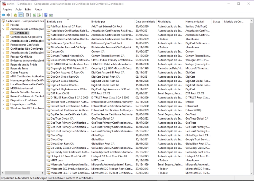Sort by the Emitido por column header
Image resolution: width=254 pixels, height=181 pixels.
pos(112,21)
